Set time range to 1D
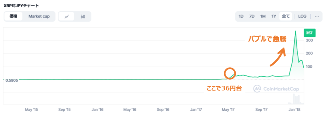This screenshot has height=120, width=327. (x=241, y=17)
